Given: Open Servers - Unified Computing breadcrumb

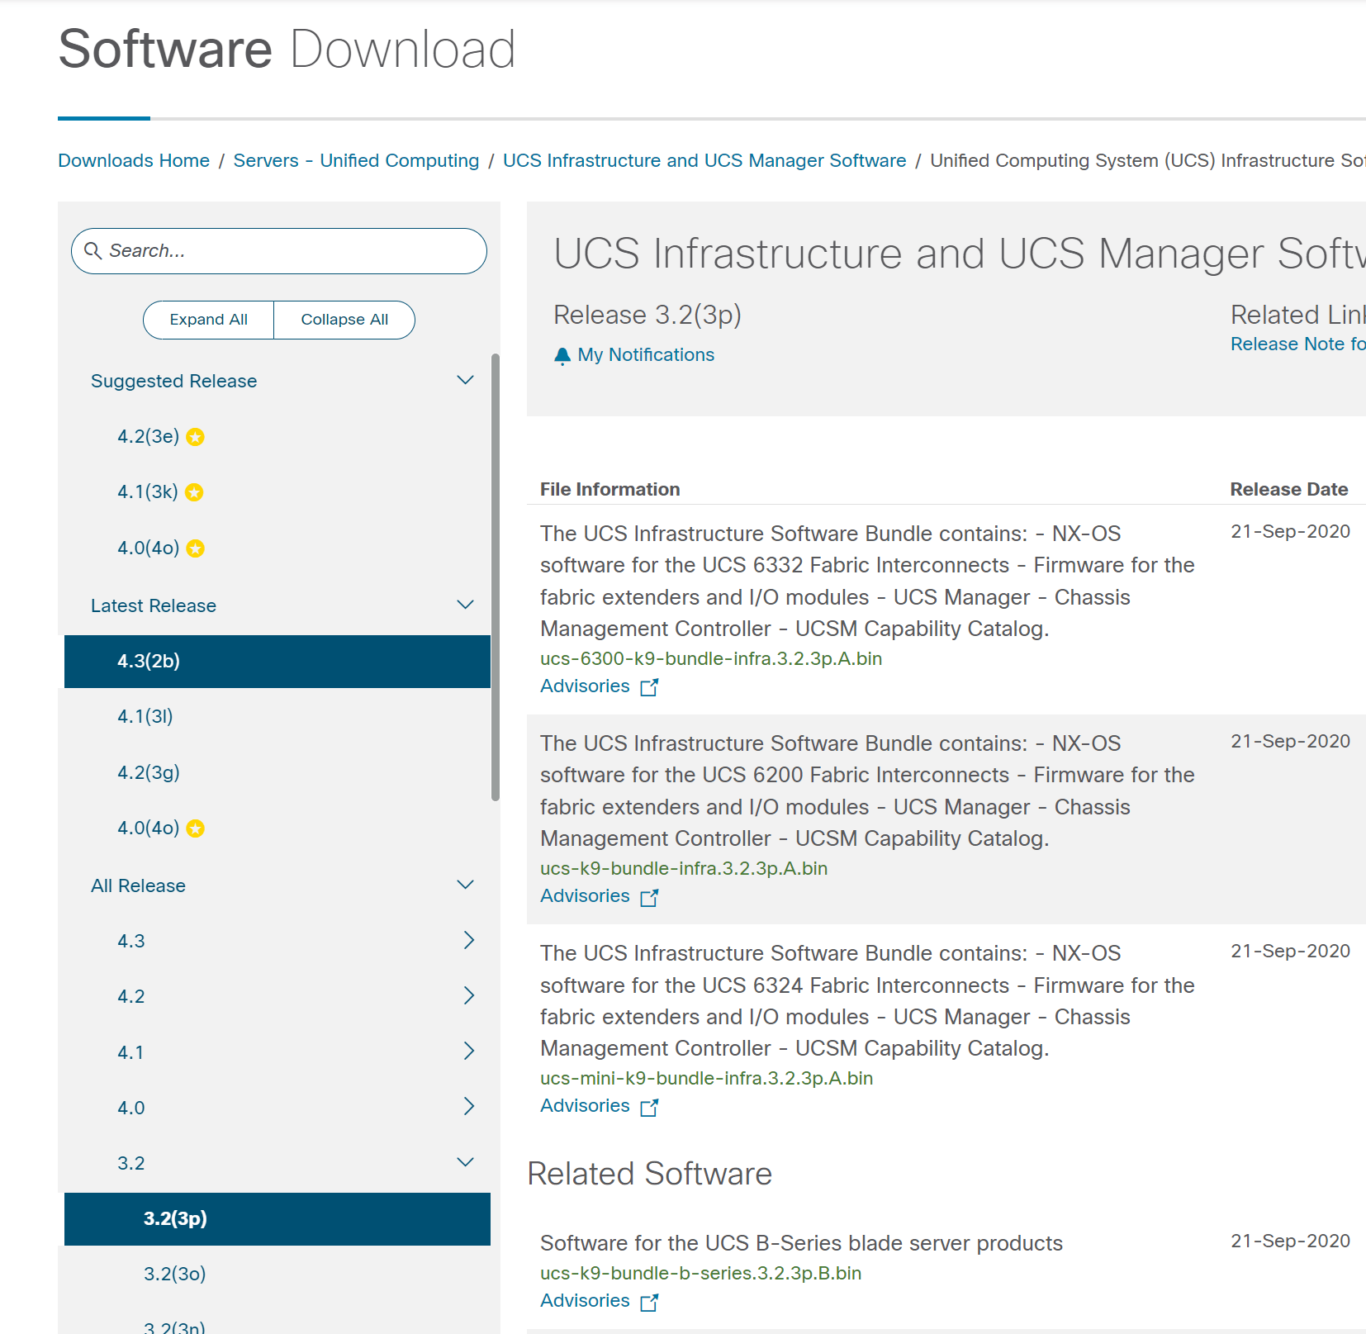Looking at the screenshot, I should (x=356, y=160).
